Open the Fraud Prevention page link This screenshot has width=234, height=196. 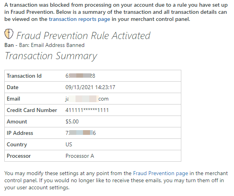coord(160,173)
